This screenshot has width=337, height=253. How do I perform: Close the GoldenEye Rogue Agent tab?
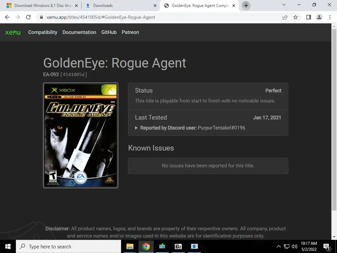pyautogui.click(x=234, y=6)
